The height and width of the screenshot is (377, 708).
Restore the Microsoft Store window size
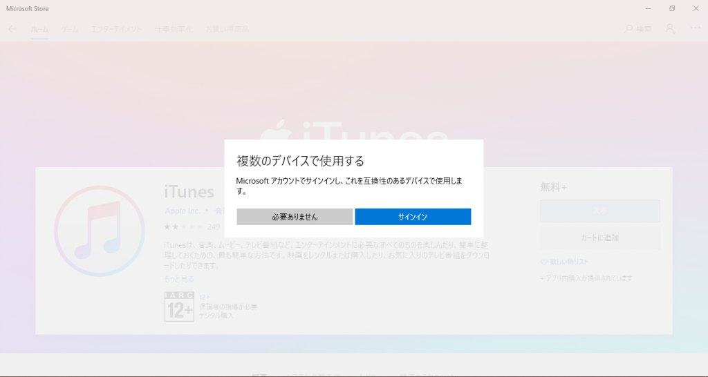(x=671, y=8)
